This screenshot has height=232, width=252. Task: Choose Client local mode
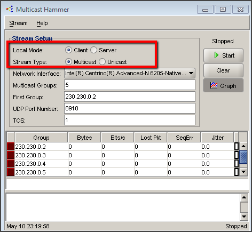click(68, 50)
